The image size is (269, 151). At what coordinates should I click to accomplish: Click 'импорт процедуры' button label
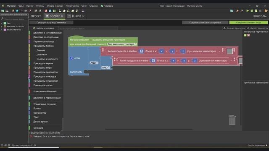pyautogui.click(x=259, y=28)
